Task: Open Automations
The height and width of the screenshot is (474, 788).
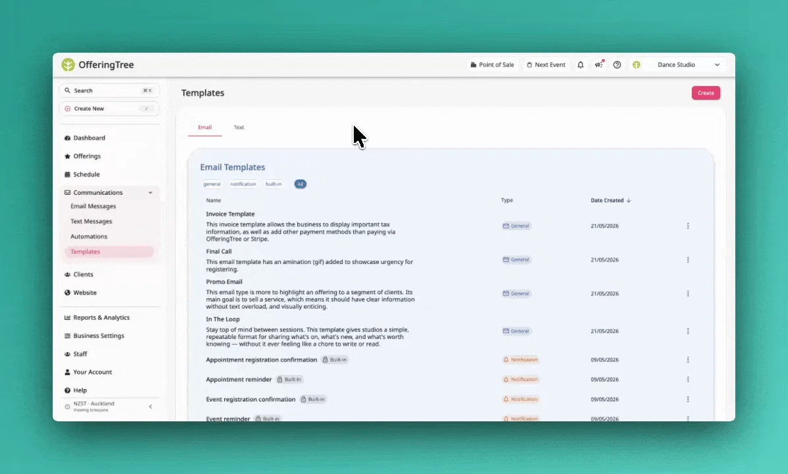Action: coord(88,236)
